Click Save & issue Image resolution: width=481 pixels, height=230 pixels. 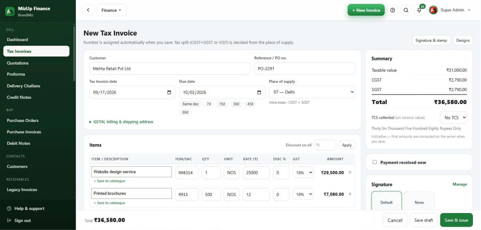[x=456, y=220]
